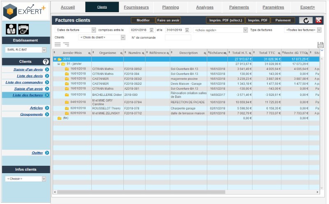Click search icon in Description column
Viewport: 329px width, 204px height.
[x=205, y=53]
